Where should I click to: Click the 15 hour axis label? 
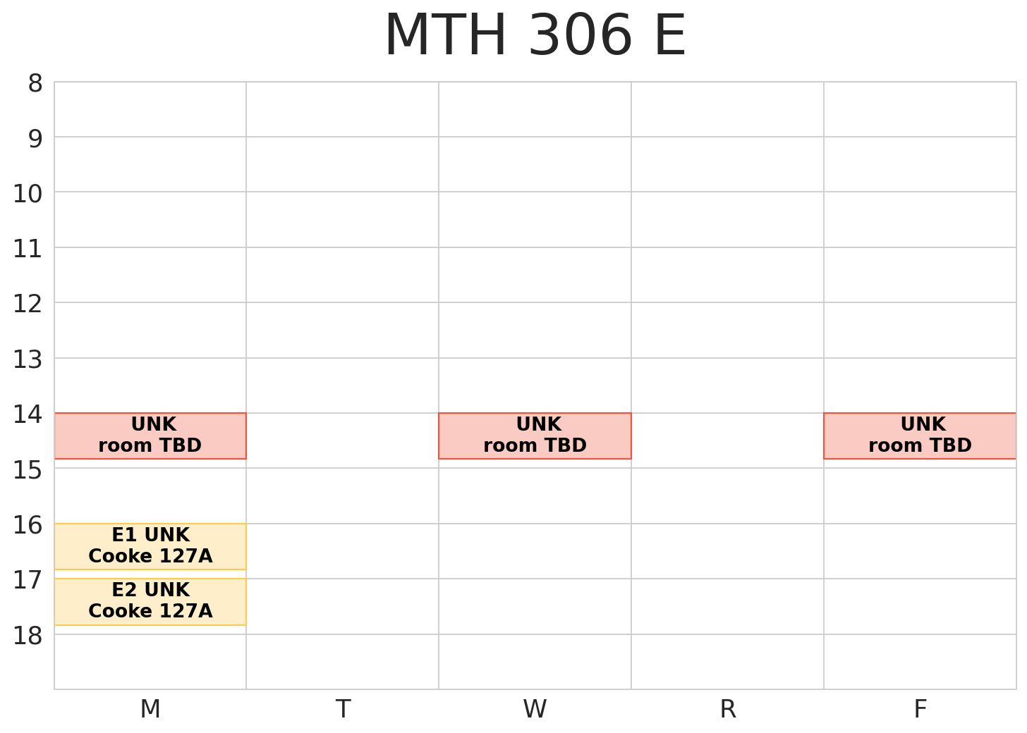coord(28,470)
